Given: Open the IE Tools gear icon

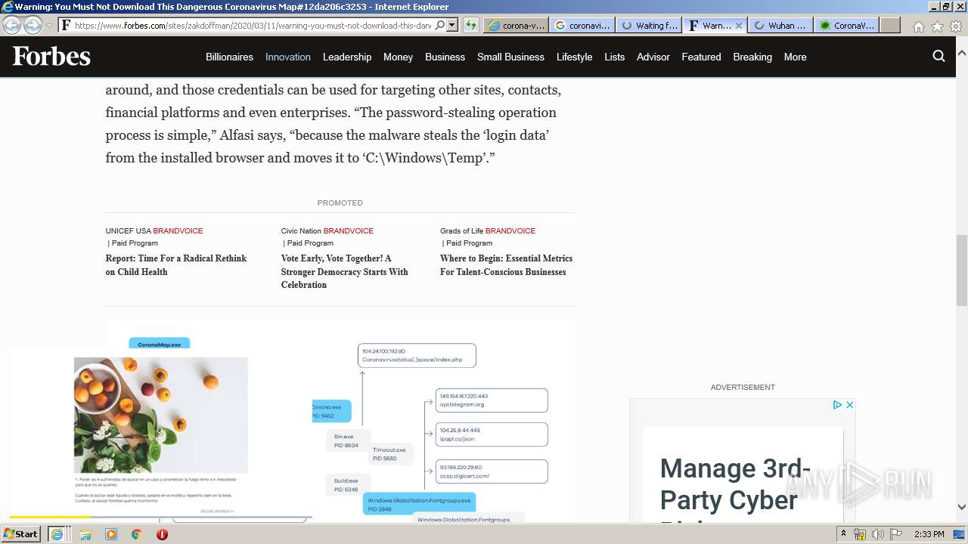Looking at the screenshot, I should (956, 26).
